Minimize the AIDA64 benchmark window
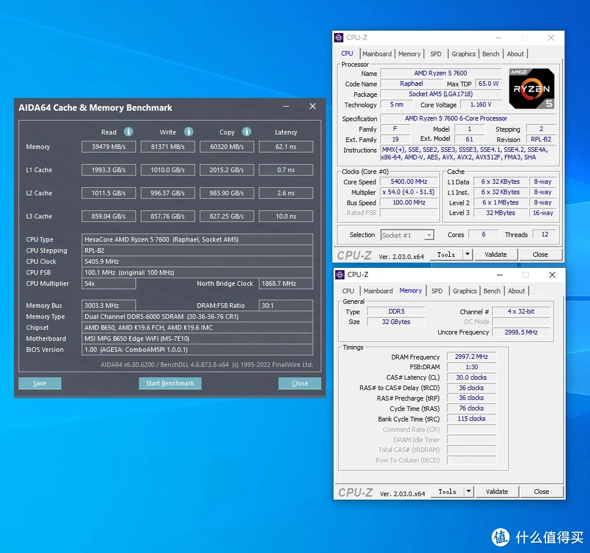Image resolution: width=590 pixels, height=553 pixels. coord(286,106)
